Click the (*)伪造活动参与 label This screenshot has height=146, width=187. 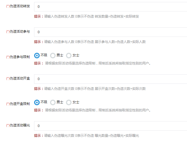[x=18, y=32]
